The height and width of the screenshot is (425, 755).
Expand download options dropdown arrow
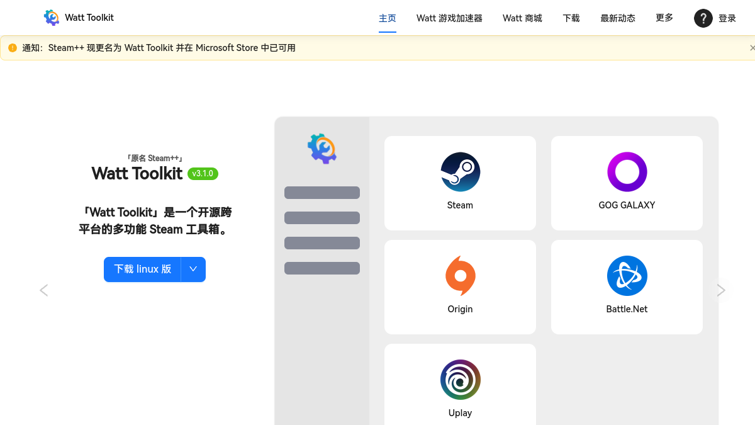(193, 269)
